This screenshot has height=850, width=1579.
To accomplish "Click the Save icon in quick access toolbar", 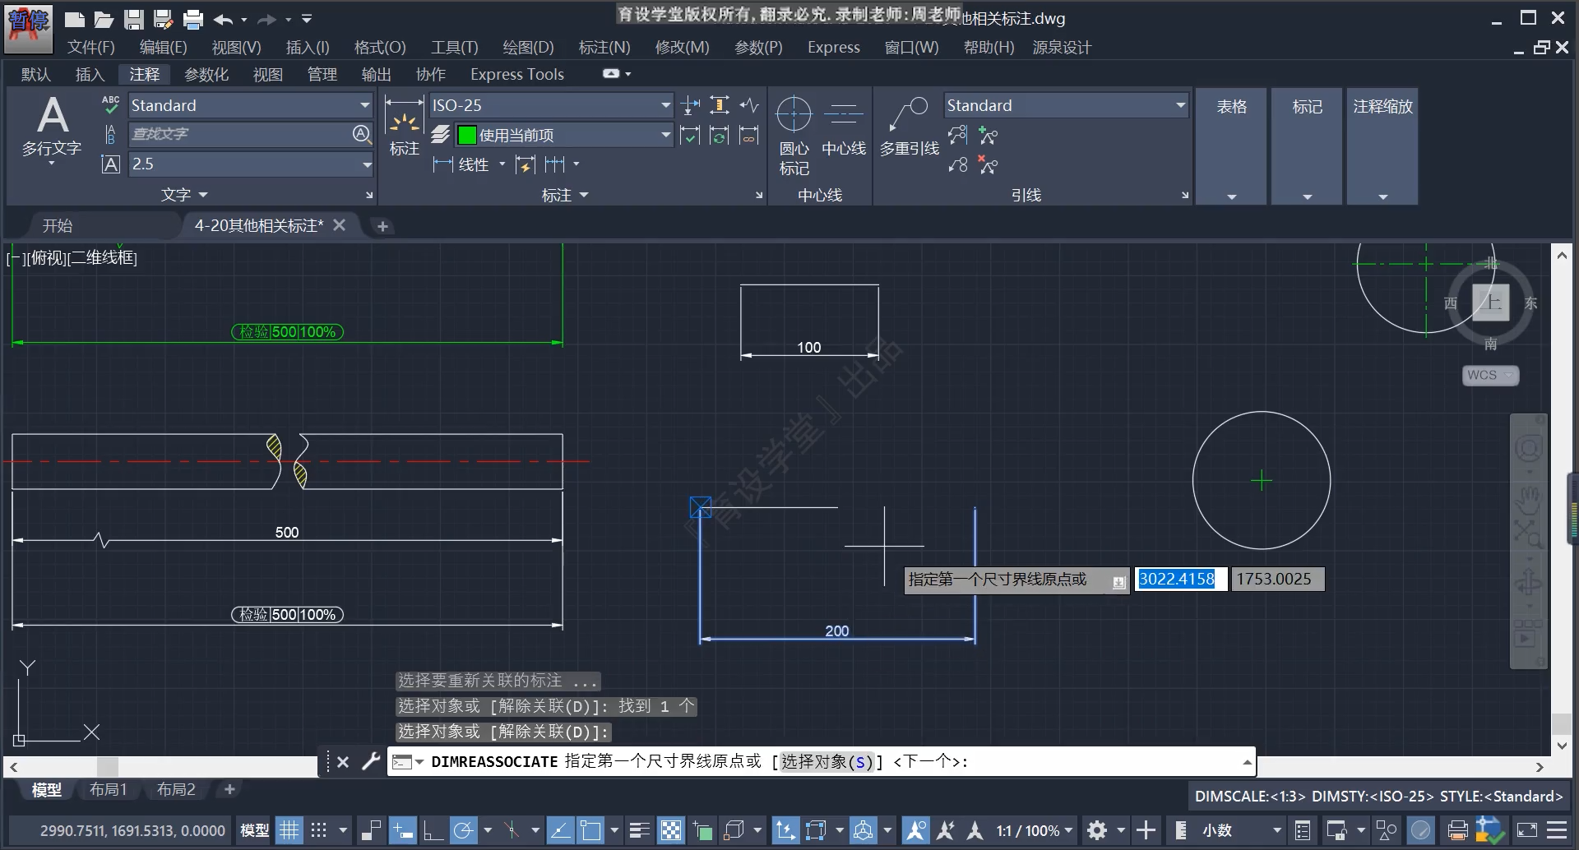I will [x=133, y=19].
